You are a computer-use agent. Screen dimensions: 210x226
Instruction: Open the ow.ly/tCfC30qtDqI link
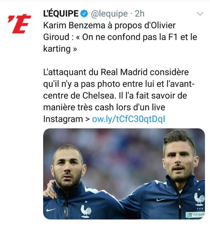(x=128, y=119)
